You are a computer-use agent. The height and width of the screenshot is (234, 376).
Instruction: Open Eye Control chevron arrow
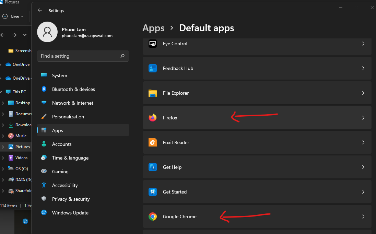click(x=363, y=44)
